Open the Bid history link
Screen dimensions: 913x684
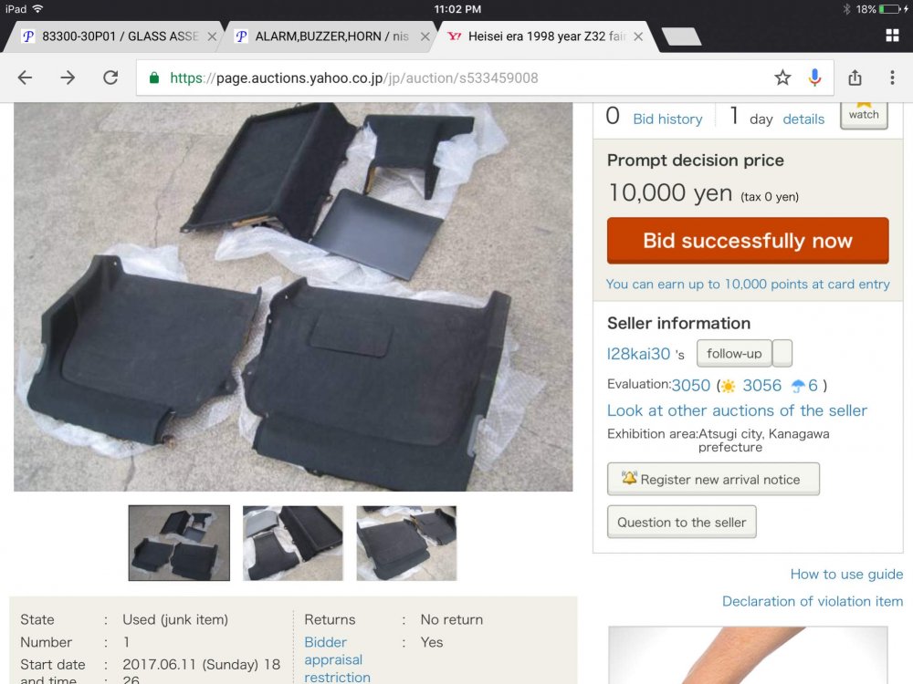point(667,119)
